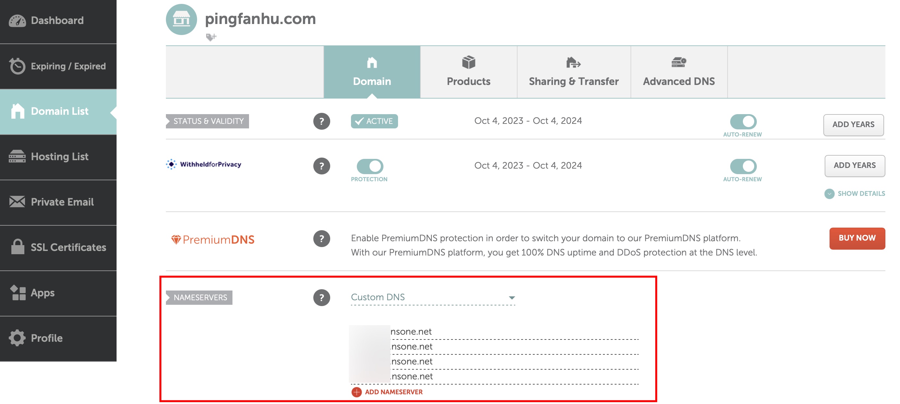
Task: Click the red plus Add Nameserver icon
Action: [x=356, y=392]
